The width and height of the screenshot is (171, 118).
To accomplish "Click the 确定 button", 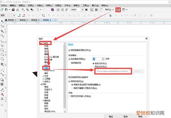I will click(x=111, y=116).
